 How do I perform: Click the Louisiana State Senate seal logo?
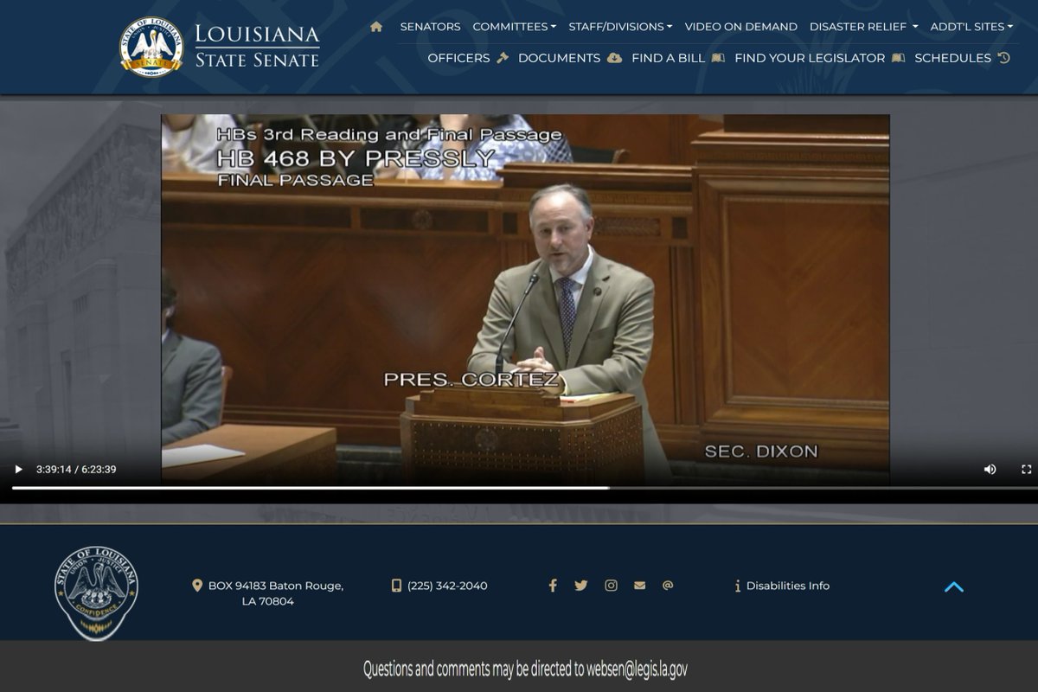pyautogui.click(x=151, y=45)
